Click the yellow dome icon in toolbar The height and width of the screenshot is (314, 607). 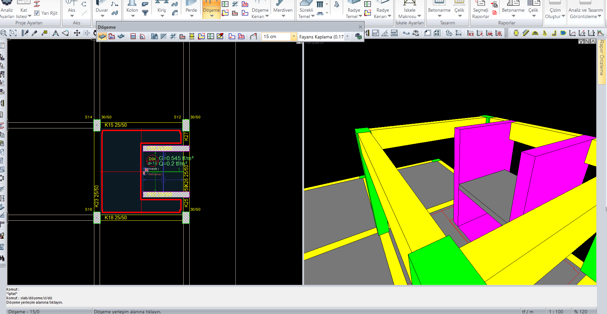tap(535, 33)
